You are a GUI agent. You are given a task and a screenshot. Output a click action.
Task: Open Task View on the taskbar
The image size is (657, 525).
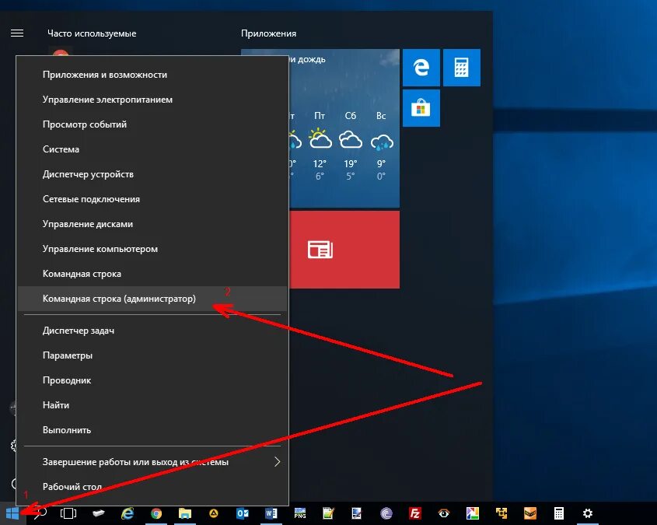pyautogui.click(x=68, y=513)
